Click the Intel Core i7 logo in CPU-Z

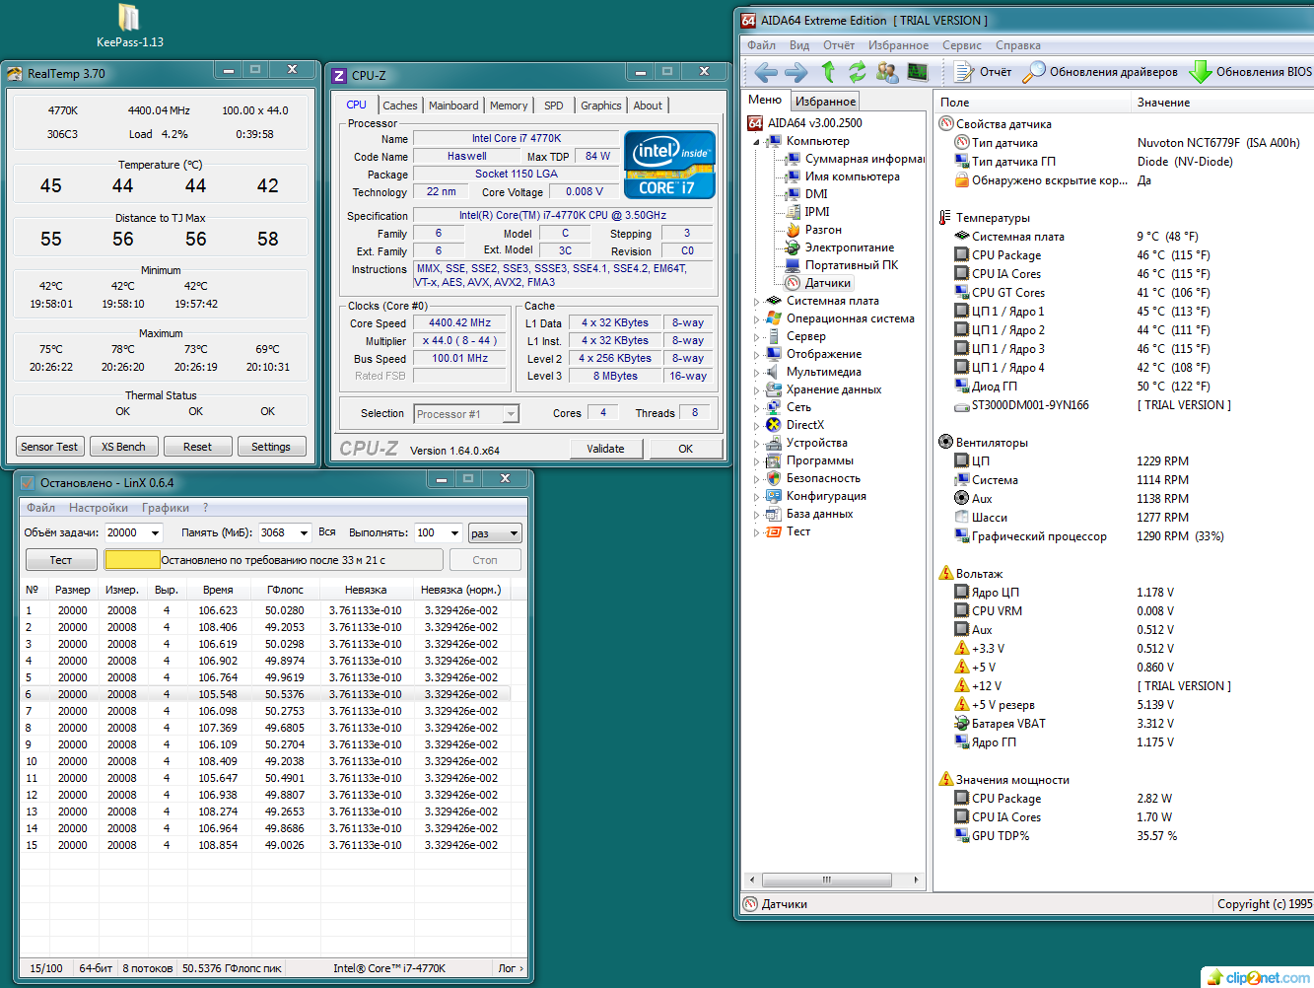pos(669,165)
